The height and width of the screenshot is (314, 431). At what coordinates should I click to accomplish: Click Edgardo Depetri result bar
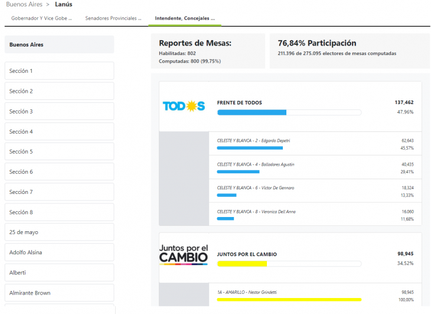[250, 148]
